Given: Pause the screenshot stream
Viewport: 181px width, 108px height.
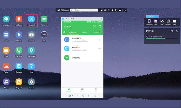Looking at the screenshot, I should (x=89, y=96).
